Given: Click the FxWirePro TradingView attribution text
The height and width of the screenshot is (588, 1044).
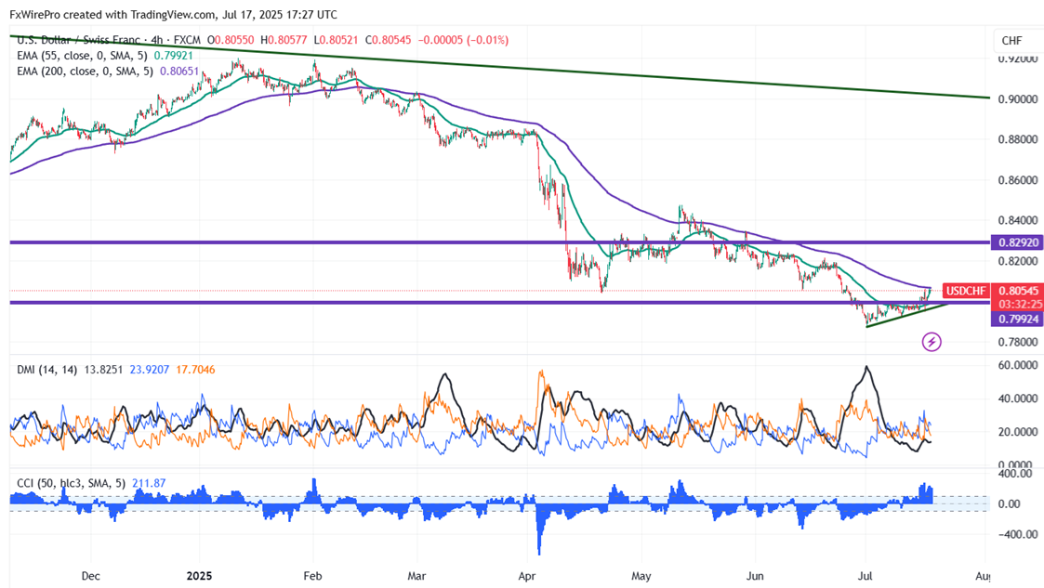Looking at the screenshot, I should pos(173,15).
